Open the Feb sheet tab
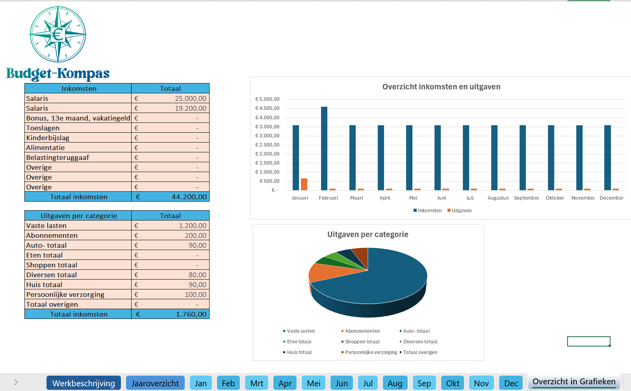 (x=228, y=383)
